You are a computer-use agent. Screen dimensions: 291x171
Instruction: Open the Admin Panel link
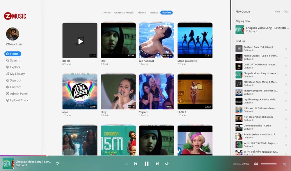17,94
